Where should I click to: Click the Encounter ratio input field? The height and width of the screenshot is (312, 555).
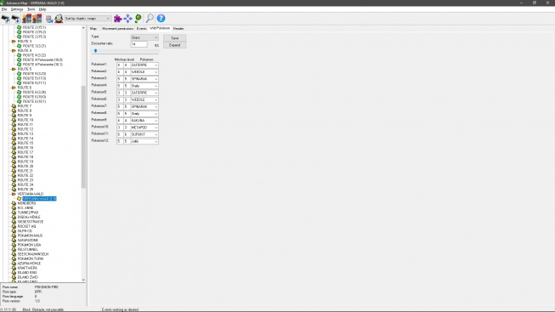[x=139, y=44]
